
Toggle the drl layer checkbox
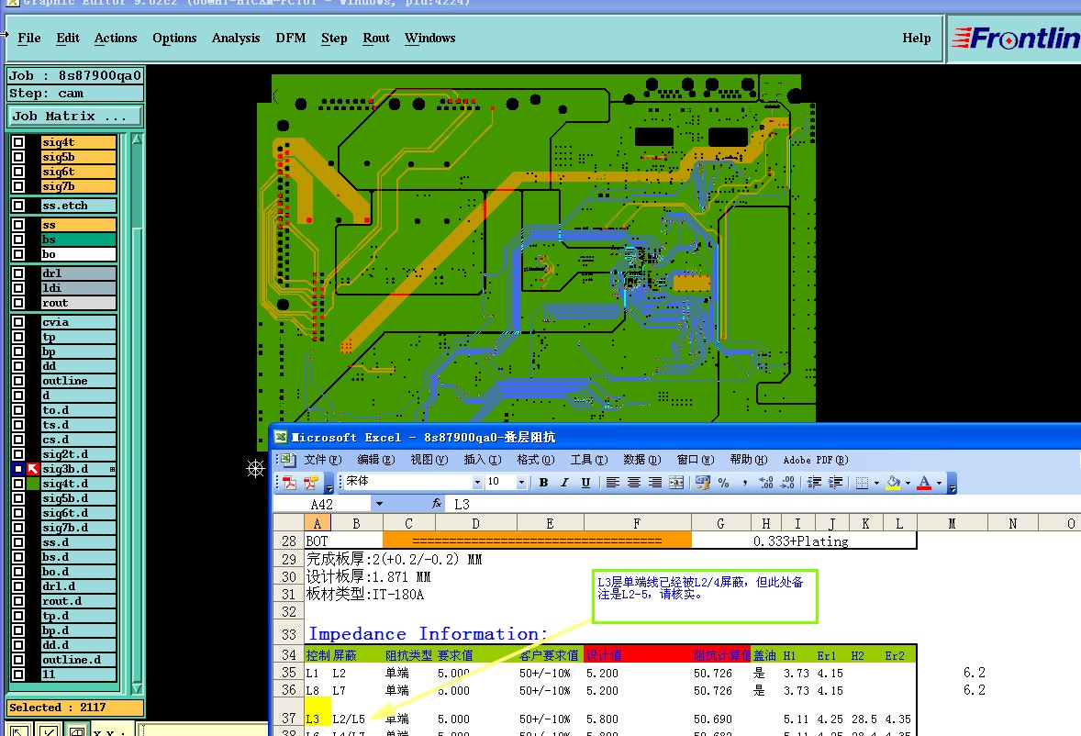[18, 273]
